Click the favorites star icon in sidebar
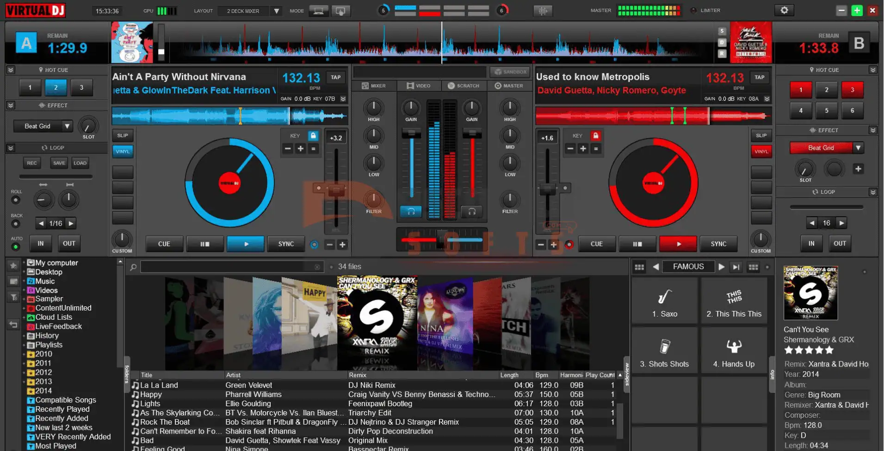 13,265
